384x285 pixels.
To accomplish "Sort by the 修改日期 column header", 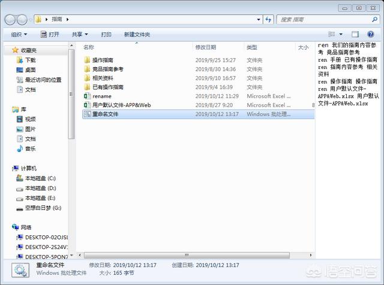I will [x=205, y=47].
